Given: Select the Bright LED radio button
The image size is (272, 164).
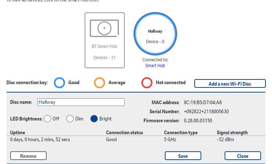Looking at the screenshot, I should coord(94,119).
